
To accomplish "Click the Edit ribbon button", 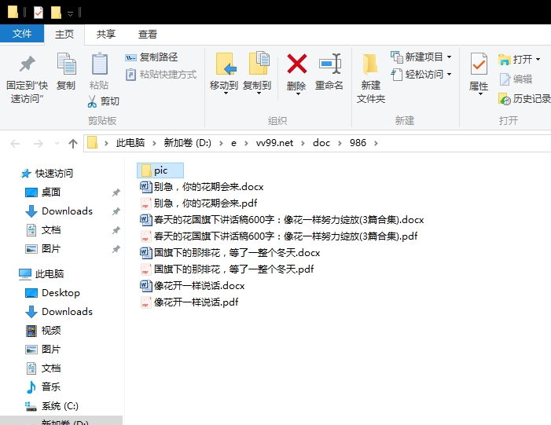I will pyautogui.click(x=516, y=79).
